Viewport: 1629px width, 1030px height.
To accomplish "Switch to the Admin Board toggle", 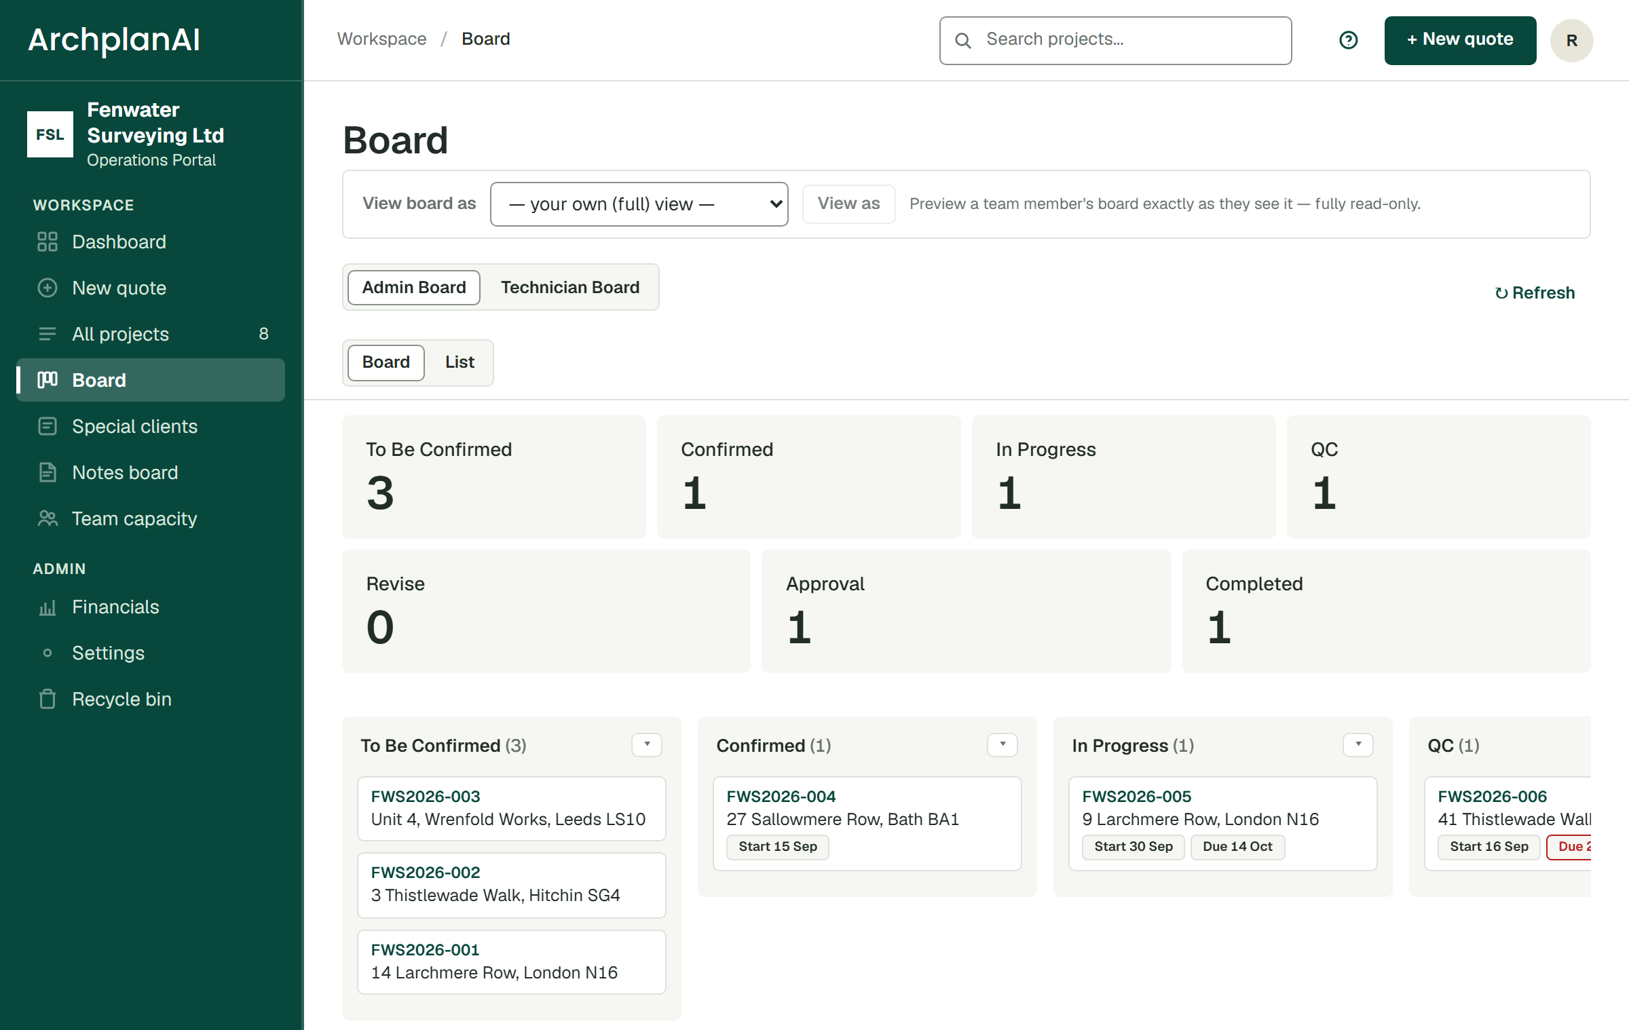I will click(x=414, y=287).
